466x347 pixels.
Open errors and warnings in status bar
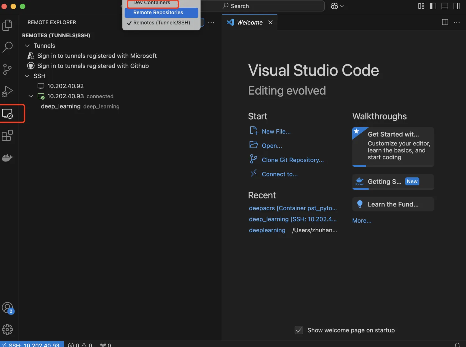point(80,345)
